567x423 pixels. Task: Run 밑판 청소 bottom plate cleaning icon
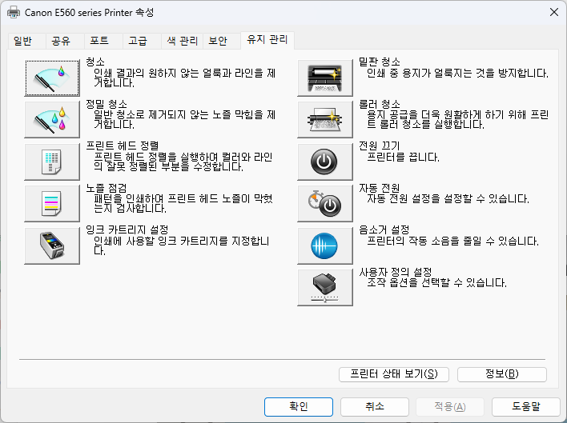point(324,78)
